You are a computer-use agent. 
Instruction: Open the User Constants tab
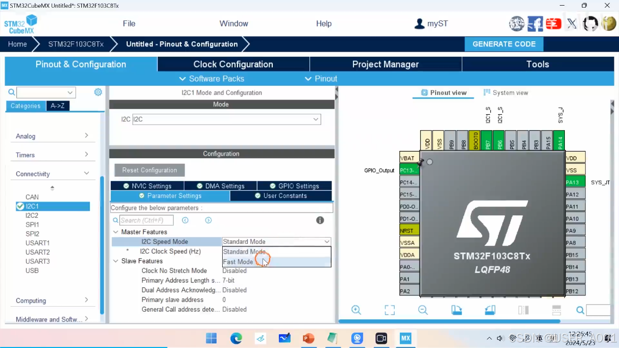click(281, 195)
